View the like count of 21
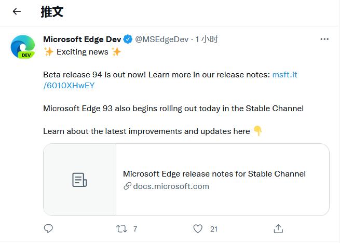Viewport: 340px width, 243px height. tap(214, 228)
